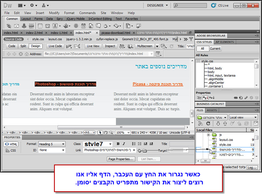Toggle Live View on
The height and width of the screenshot is (194, 262).
tap(93, 46)
